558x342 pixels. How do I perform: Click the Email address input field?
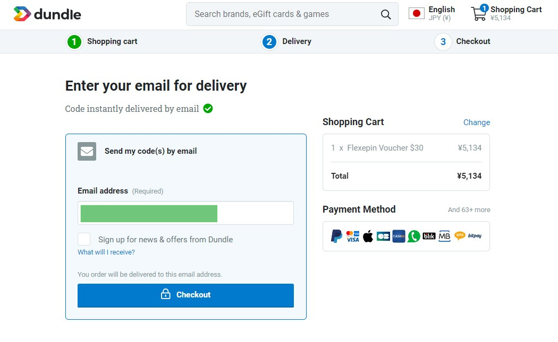186,213
